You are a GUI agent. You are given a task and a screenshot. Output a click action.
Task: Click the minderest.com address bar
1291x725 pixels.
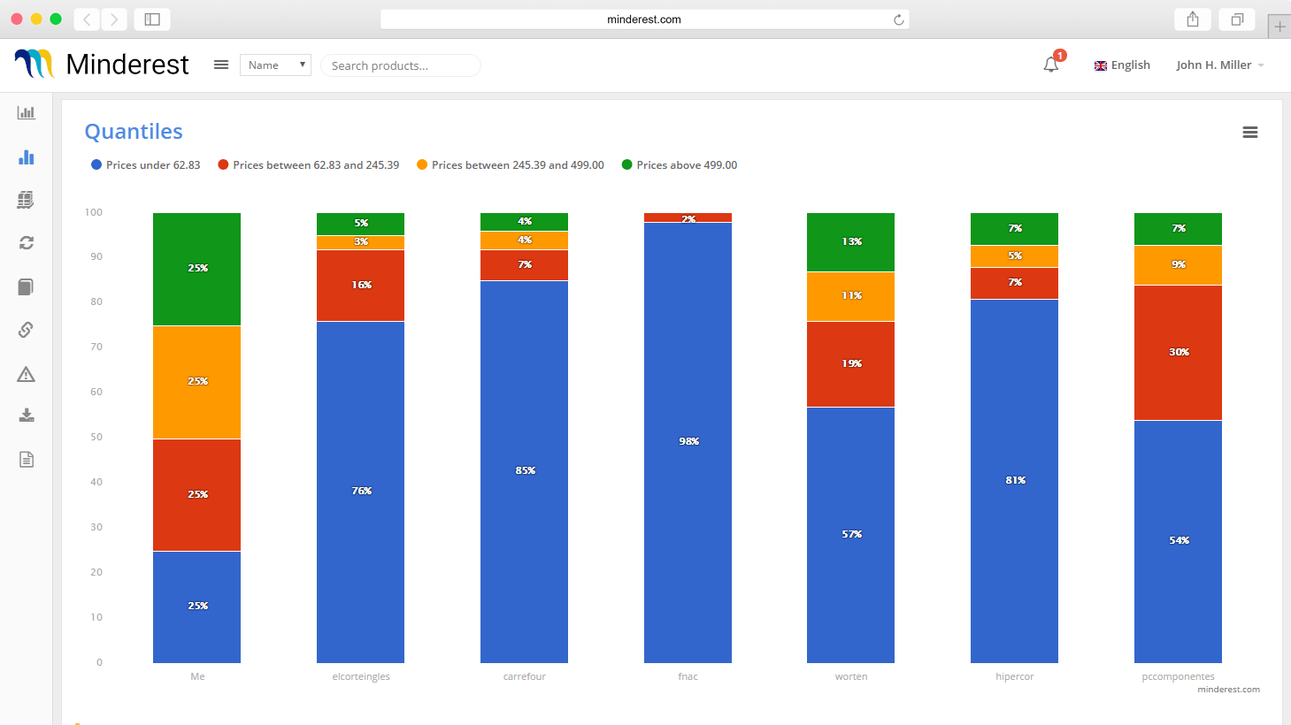point(644,19)
